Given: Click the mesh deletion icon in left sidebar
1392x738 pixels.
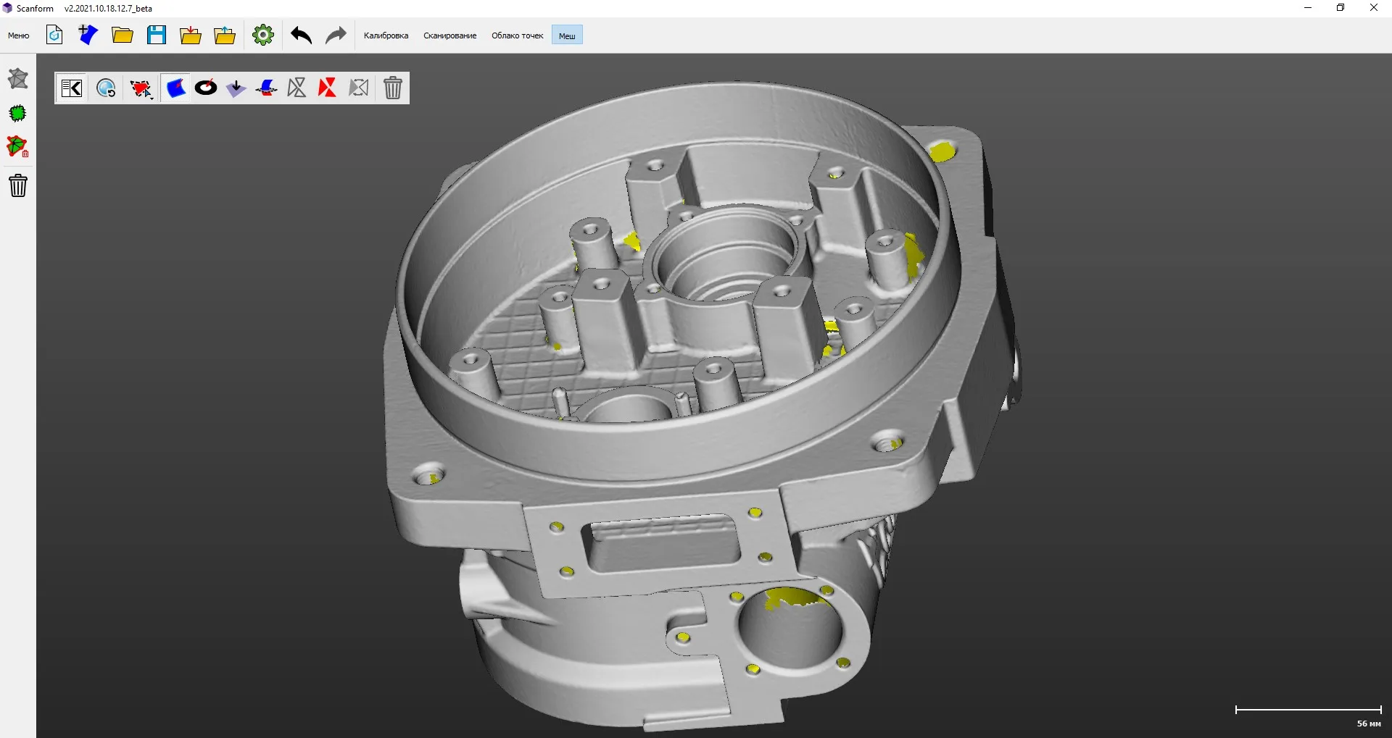Looking at the screenshot, I should click(17, 147).
